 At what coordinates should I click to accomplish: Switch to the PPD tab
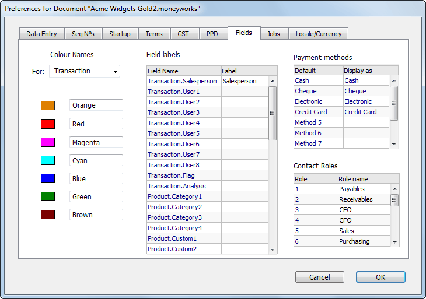tap(212, 34)
